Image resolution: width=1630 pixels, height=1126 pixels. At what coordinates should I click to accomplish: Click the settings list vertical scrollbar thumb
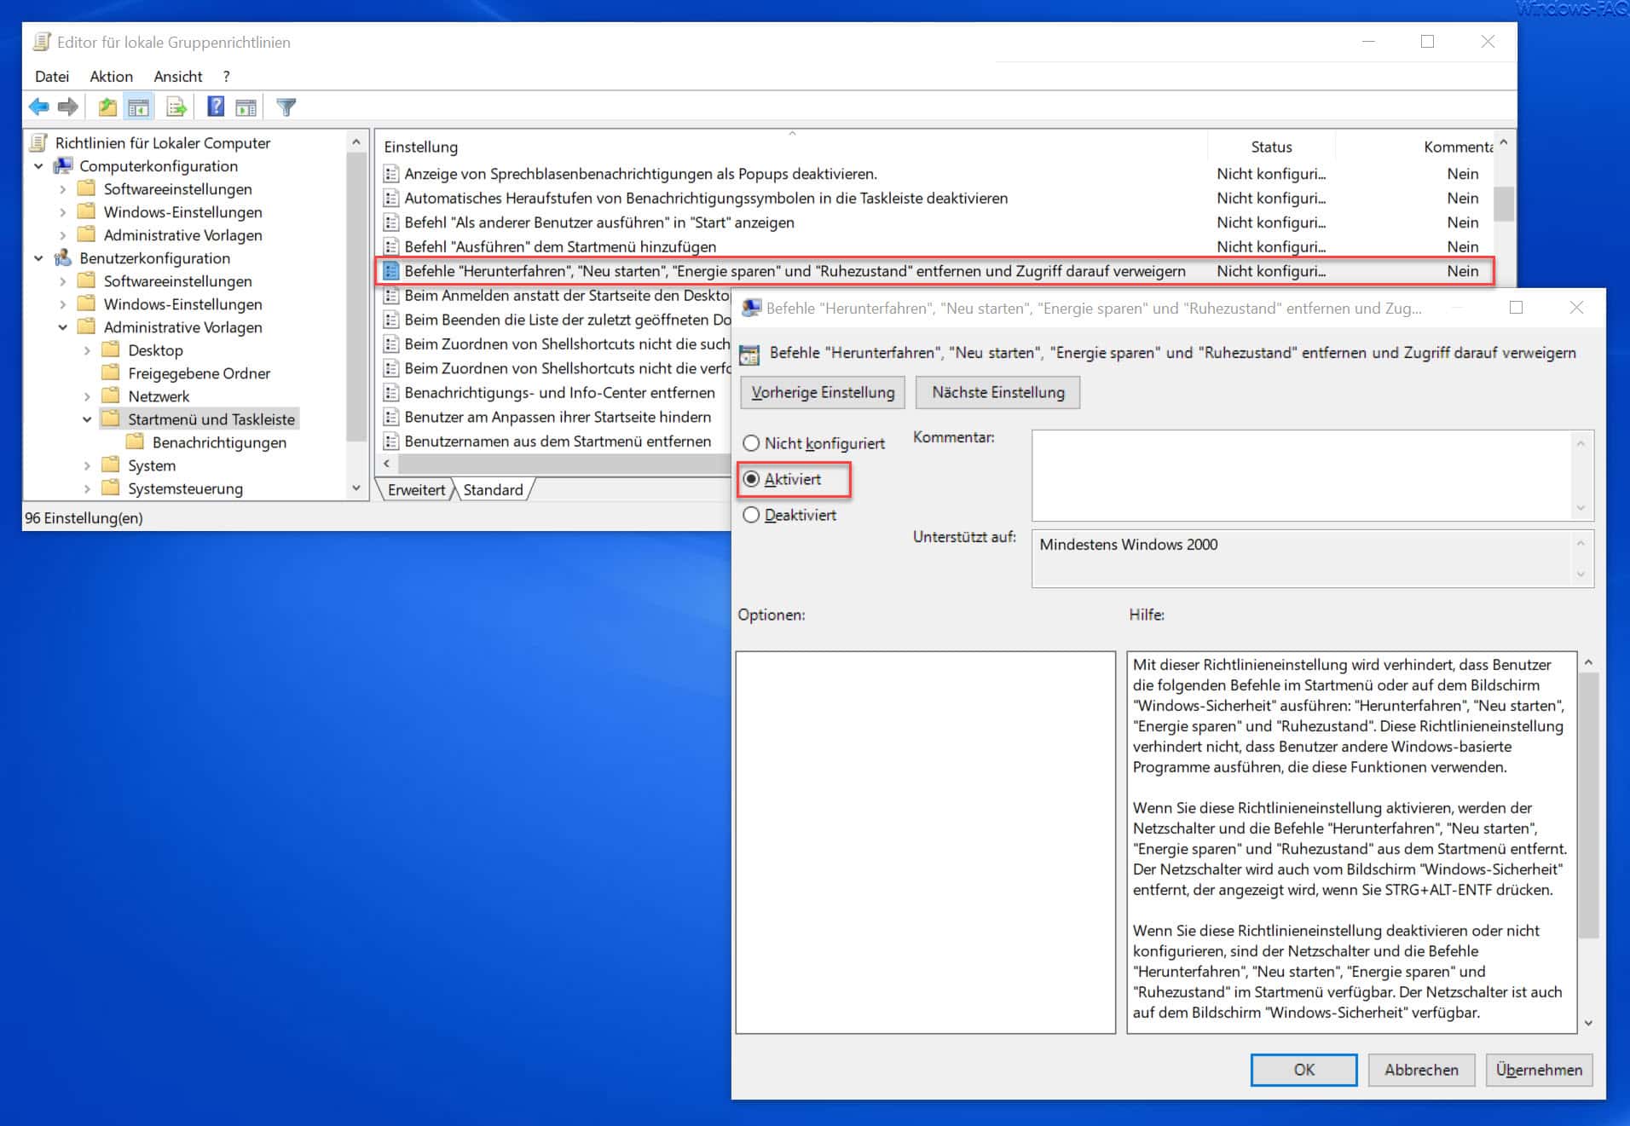click(1505, 205)
